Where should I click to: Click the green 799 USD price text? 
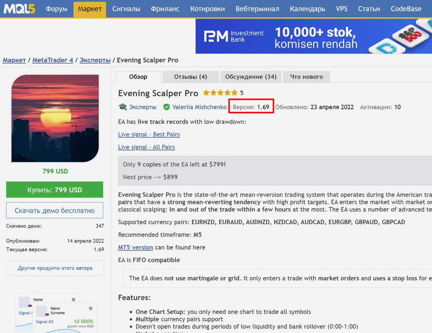[55, 171]
